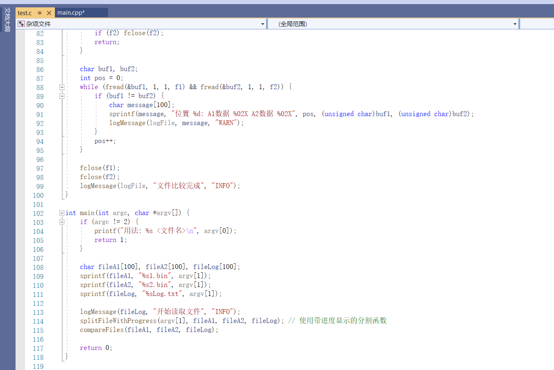Pin the test.c tab
The height and width of the screenshot is (370, 554).
(40, 13)
